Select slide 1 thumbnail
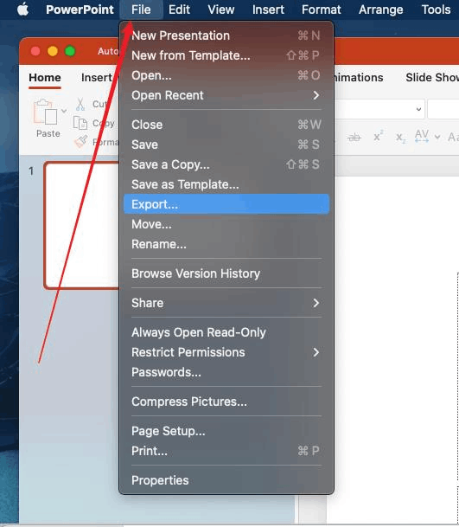This screenshot has height=527, width=459. tap(82, 225)
